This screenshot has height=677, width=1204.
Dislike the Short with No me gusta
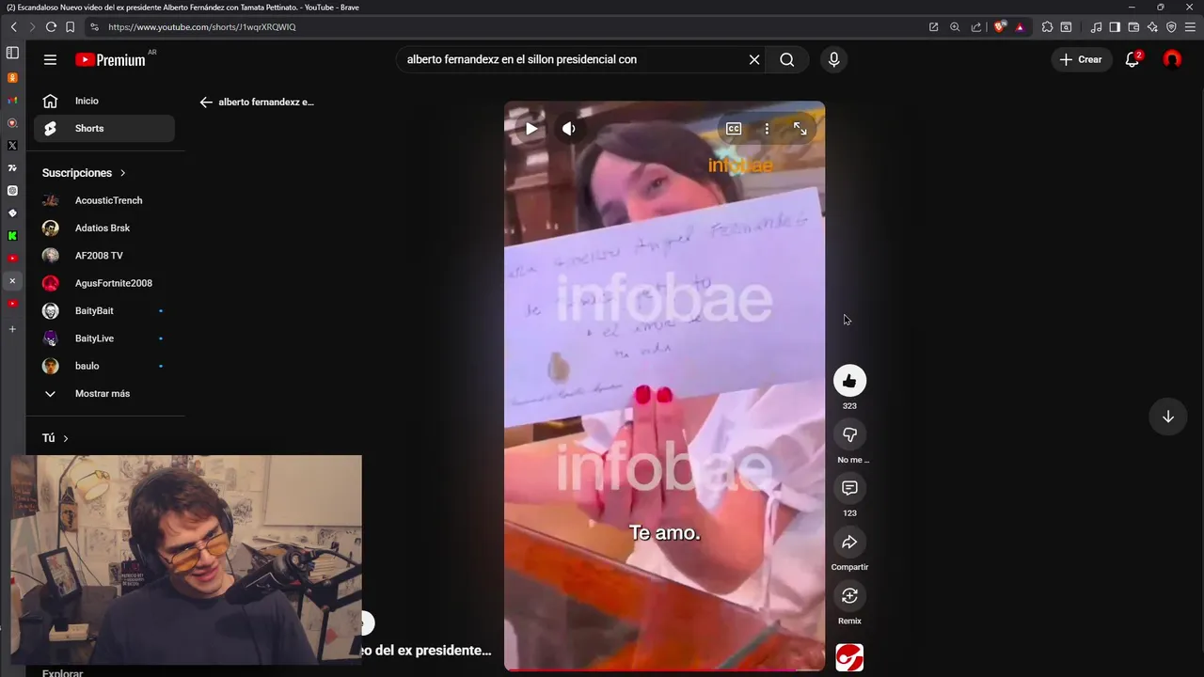(849, 434)
